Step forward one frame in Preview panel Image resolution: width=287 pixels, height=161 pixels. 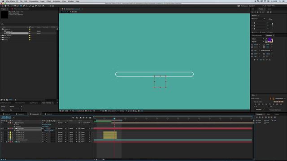[x=260, y=12]
